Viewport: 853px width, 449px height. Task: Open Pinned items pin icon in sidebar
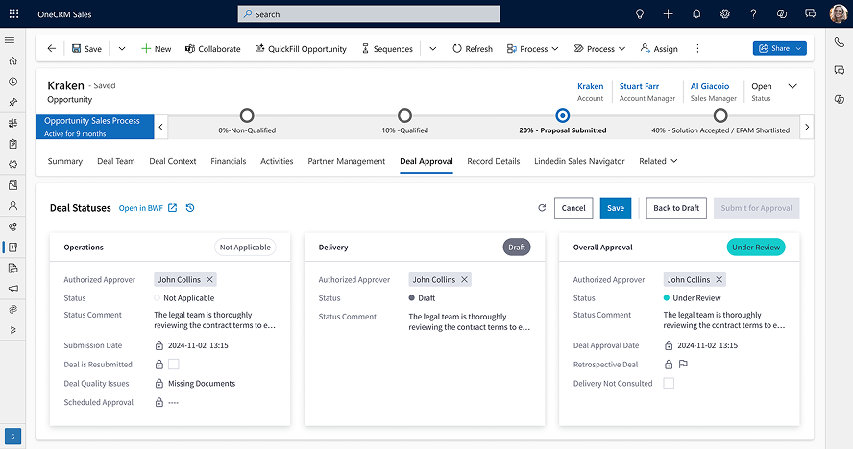[13, 103]
